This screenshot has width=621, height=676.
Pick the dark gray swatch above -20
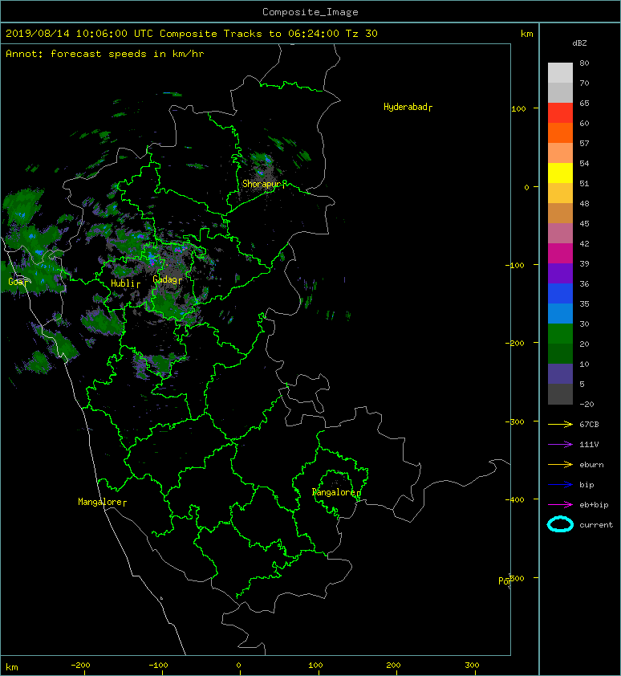[x=560, y=394]
